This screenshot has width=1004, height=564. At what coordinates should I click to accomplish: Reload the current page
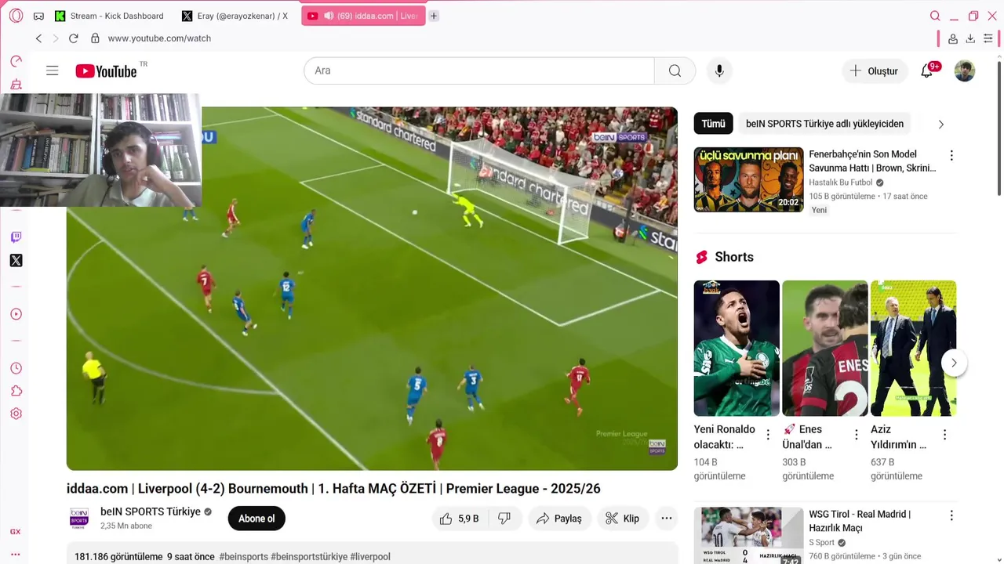[x=74, y=38]
